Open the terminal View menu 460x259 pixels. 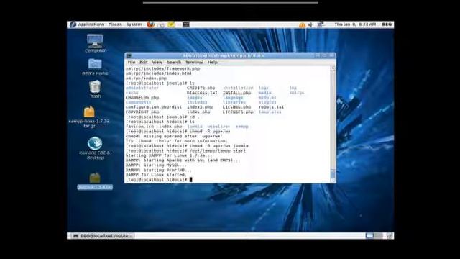coord(157,63)
